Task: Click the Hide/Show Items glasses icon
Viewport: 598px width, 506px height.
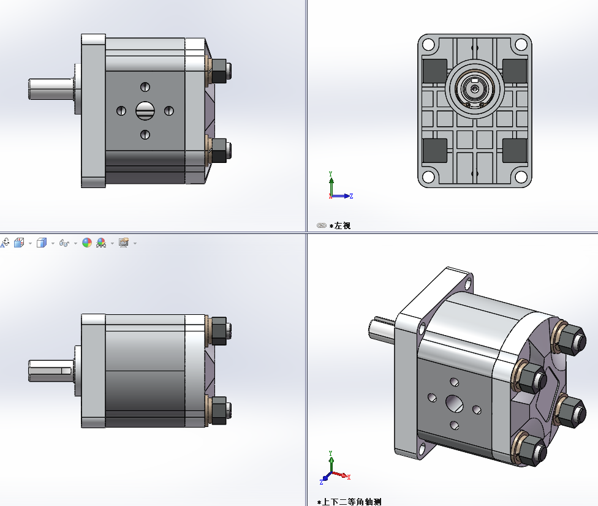Action: 64,243
